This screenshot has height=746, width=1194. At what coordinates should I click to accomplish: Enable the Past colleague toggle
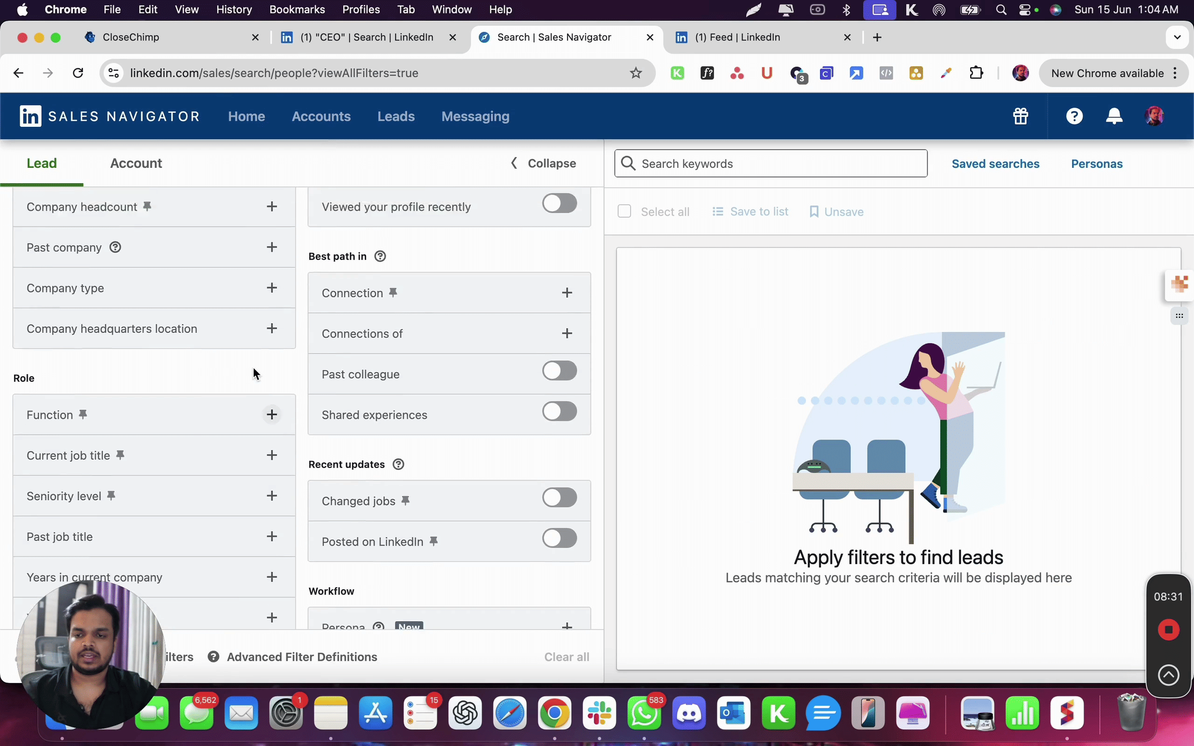(559, 371)
